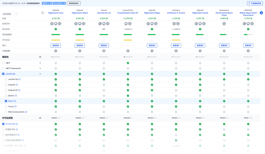Screen dimensions: 265x154
Task: Open the Highcharts Maps product link
Action: click(x=152, y=13)
